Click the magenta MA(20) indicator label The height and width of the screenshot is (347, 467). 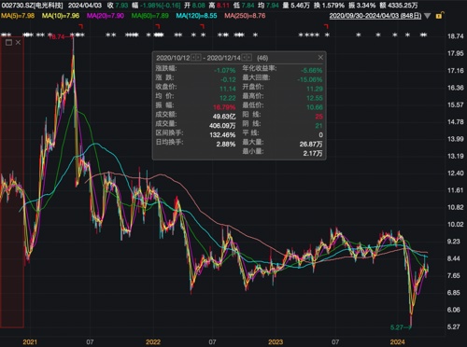[106, 16]
